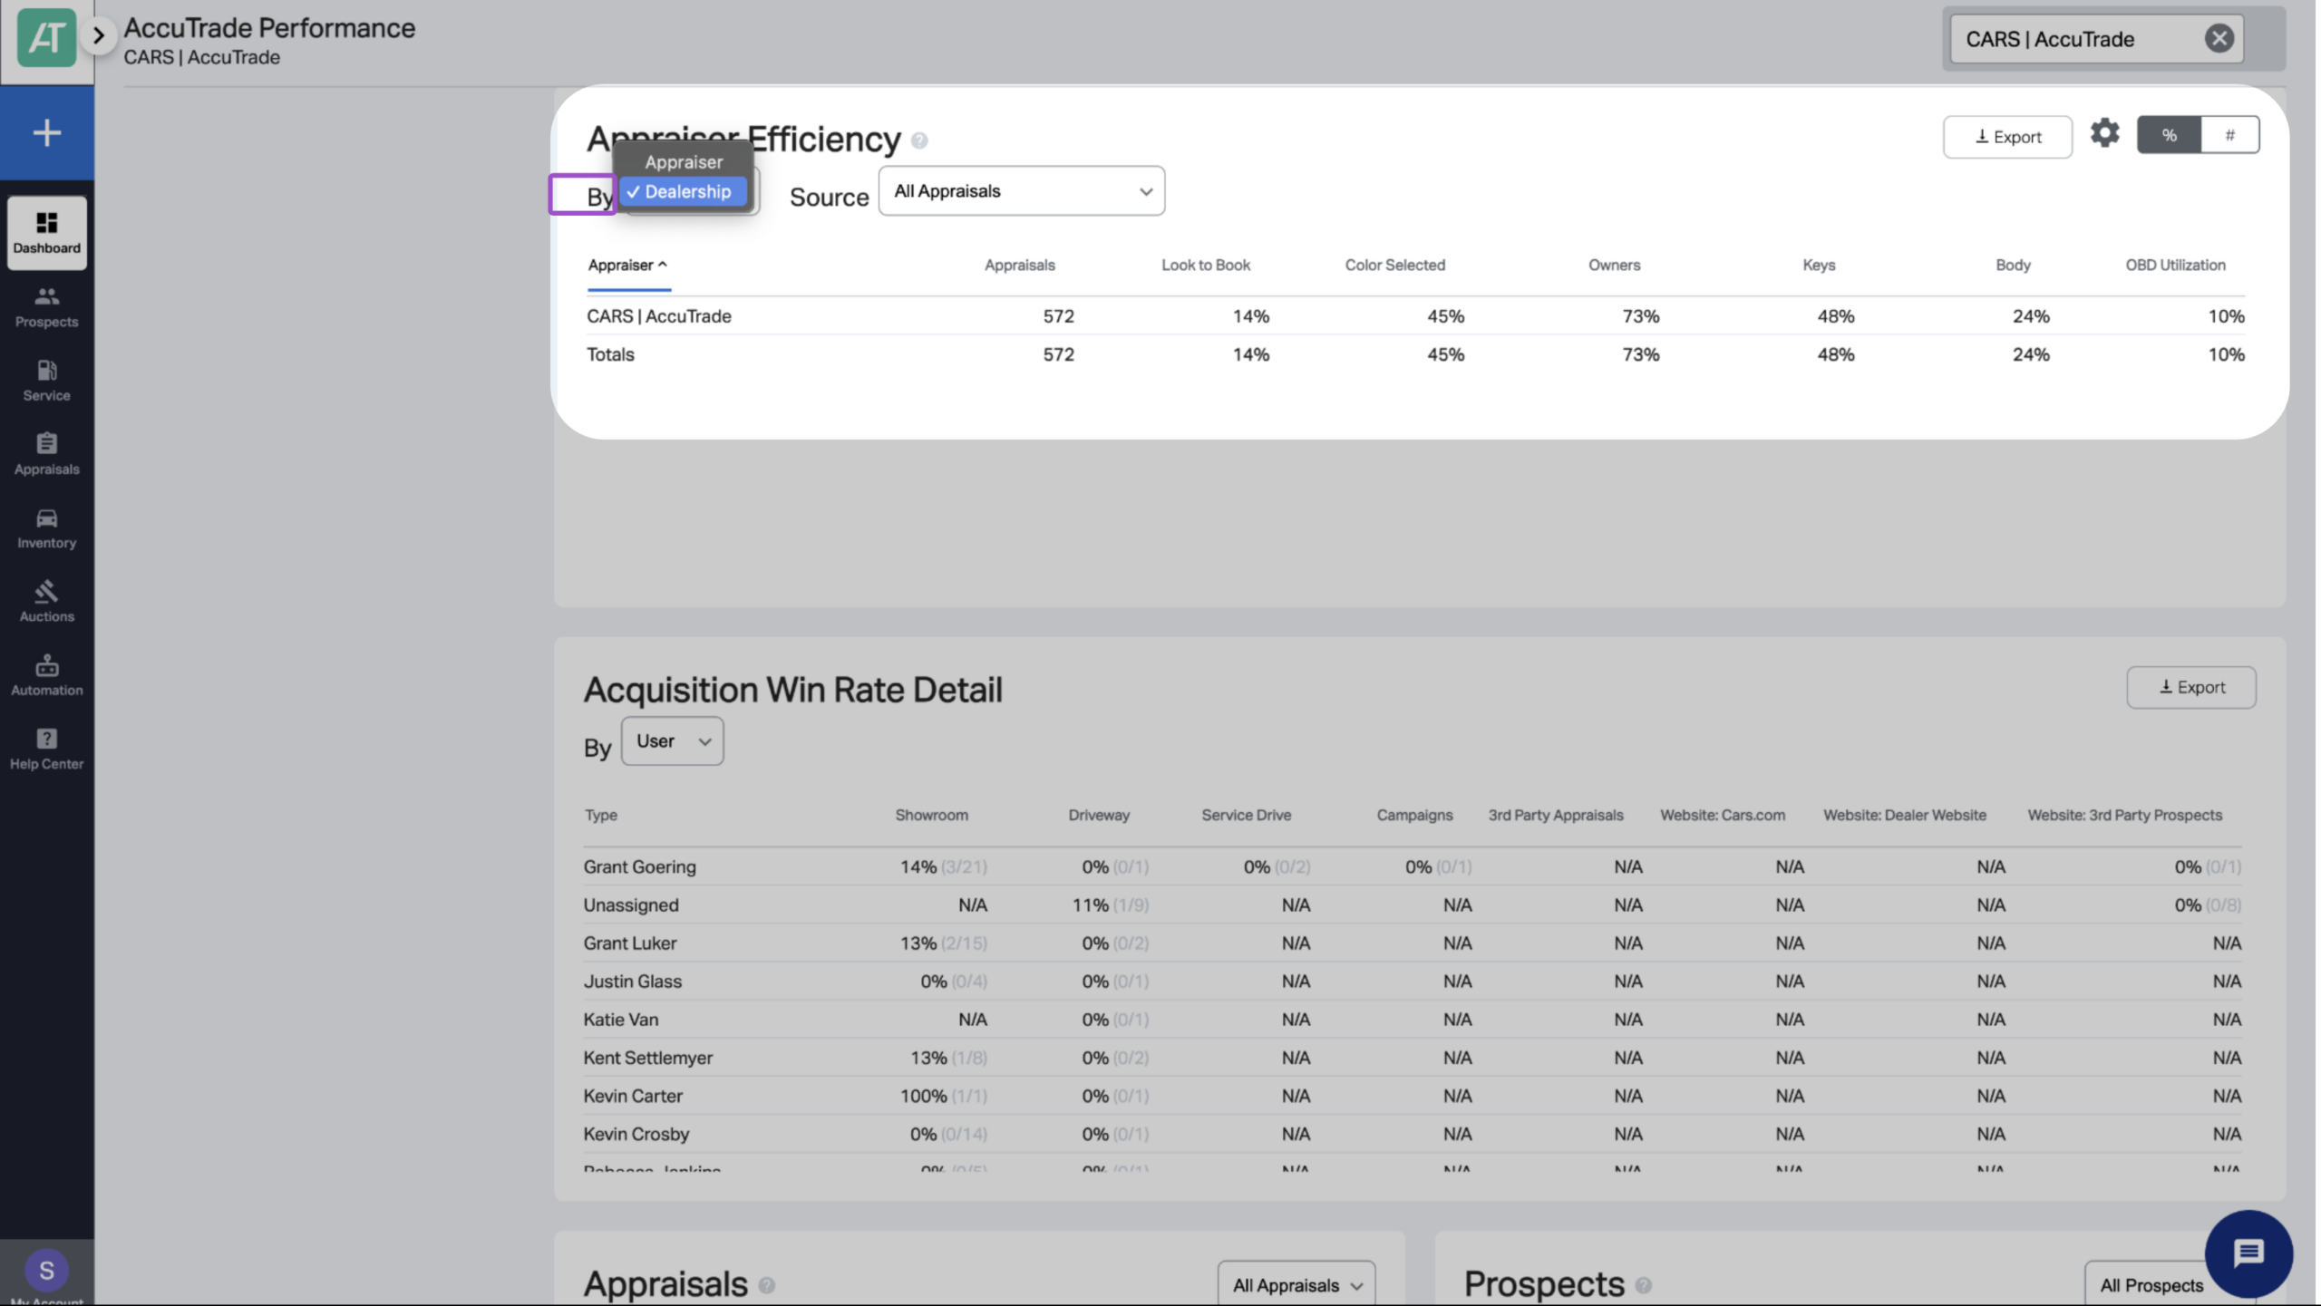Open the Dashboard sidebar item

pyautogui.click(x=46, y=233)
